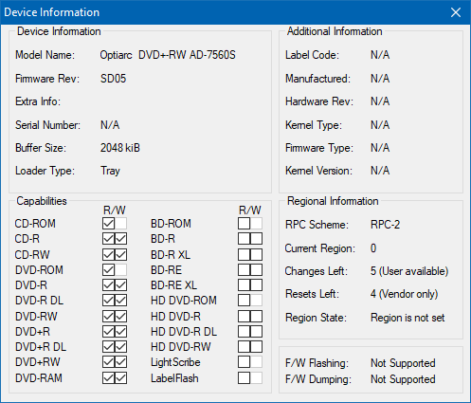
Task: Click the 4 (Vendor only) resets value
Action: tap(405, 294)
